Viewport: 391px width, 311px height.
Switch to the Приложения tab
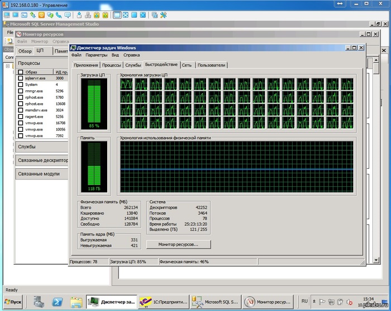[86, 65]
